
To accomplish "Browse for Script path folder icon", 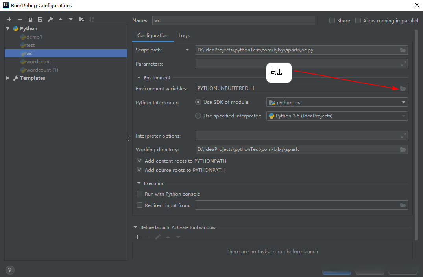I will (403, 50).
